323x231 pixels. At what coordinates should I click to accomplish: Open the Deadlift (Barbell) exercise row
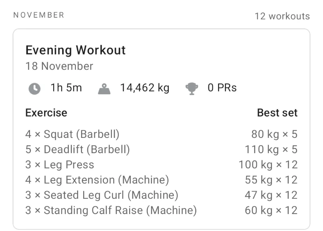pos(161,150)
